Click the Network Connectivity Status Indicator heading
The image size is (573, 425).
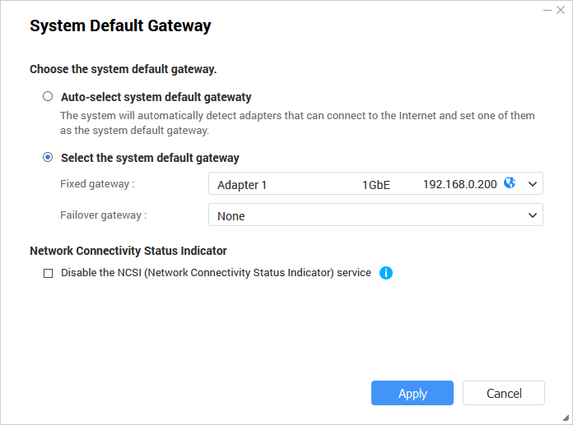[x=128, y=251]
